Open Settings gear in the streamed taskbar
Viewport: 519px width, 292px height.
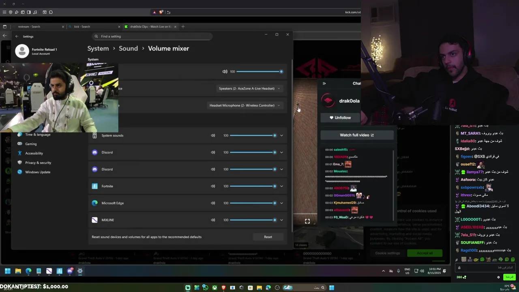coord(80,271)
